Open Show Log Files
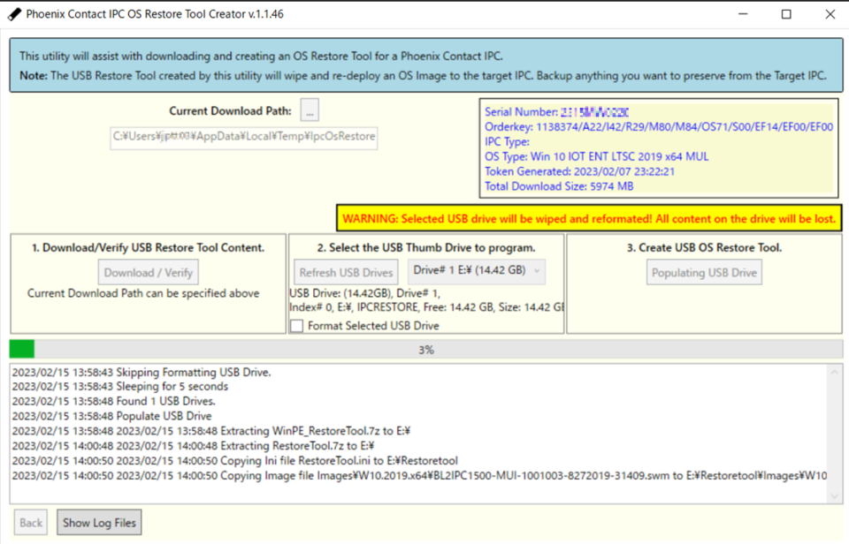Screen dimensions: 849x544 click(99, 523)
